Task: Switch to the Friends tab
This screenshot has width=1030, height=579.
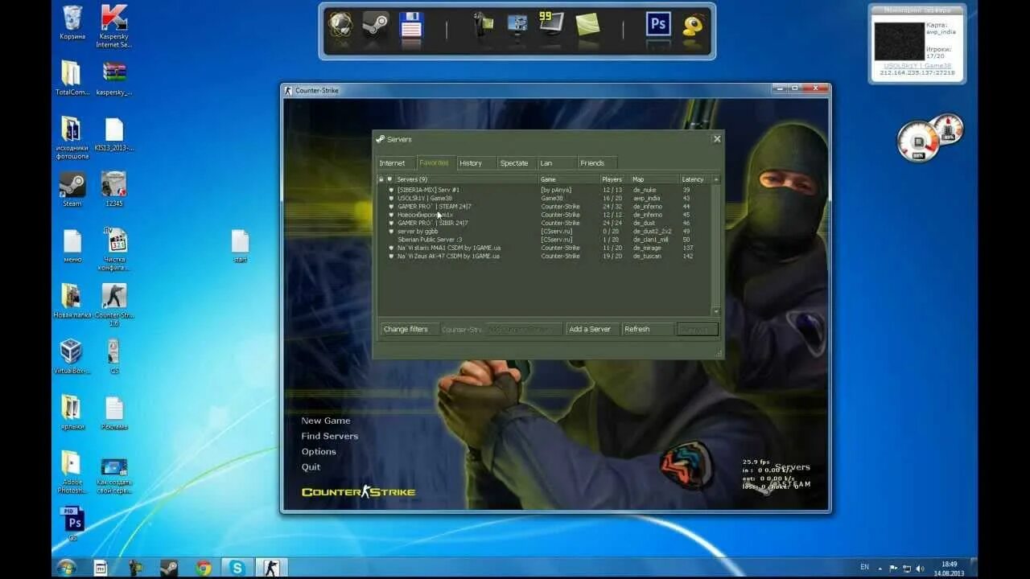Action: pyautogui.click(x=597, y=163)
